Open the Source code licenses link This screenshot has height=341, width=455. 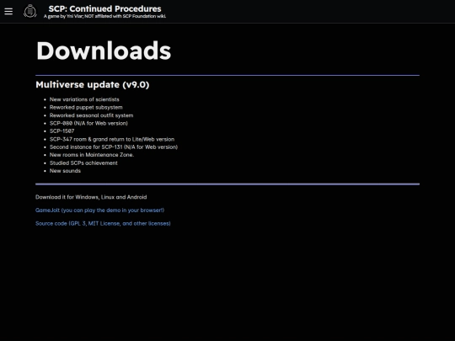click(103, 224)
